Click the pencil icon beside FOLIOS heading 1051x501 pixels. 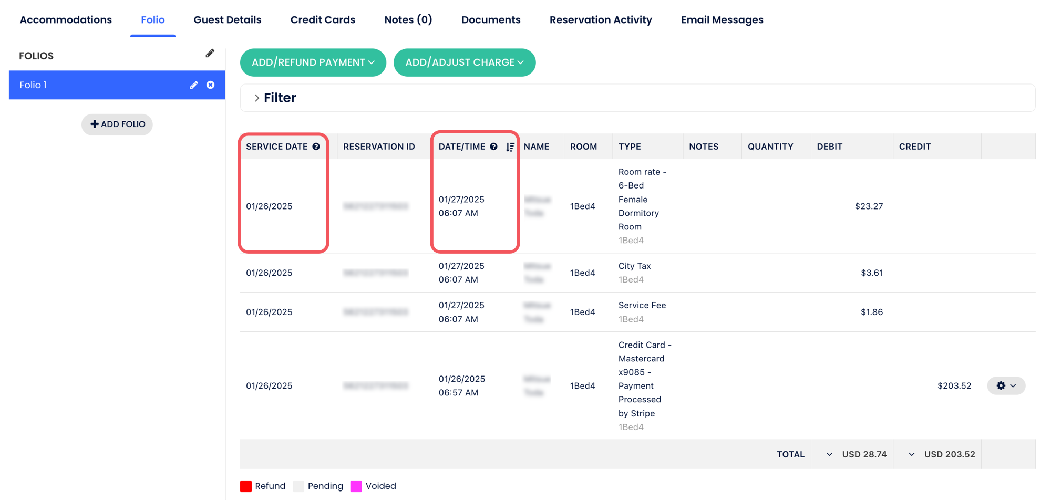(x=210, y=54)
